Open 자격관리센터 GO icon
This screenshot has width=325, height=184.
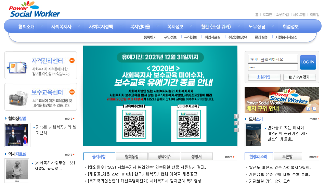pyautogui.click(x=72, y=60)
